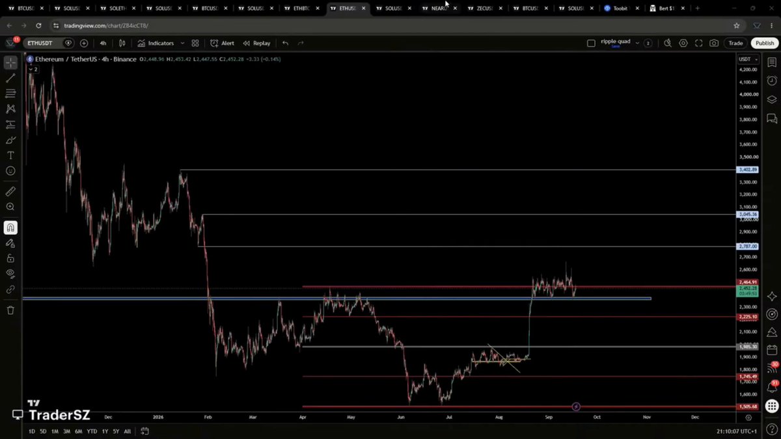Viewport: 781px width, 439px height.
Task: Switch to the ETHBTC browser tab
Action: point(301,8)
